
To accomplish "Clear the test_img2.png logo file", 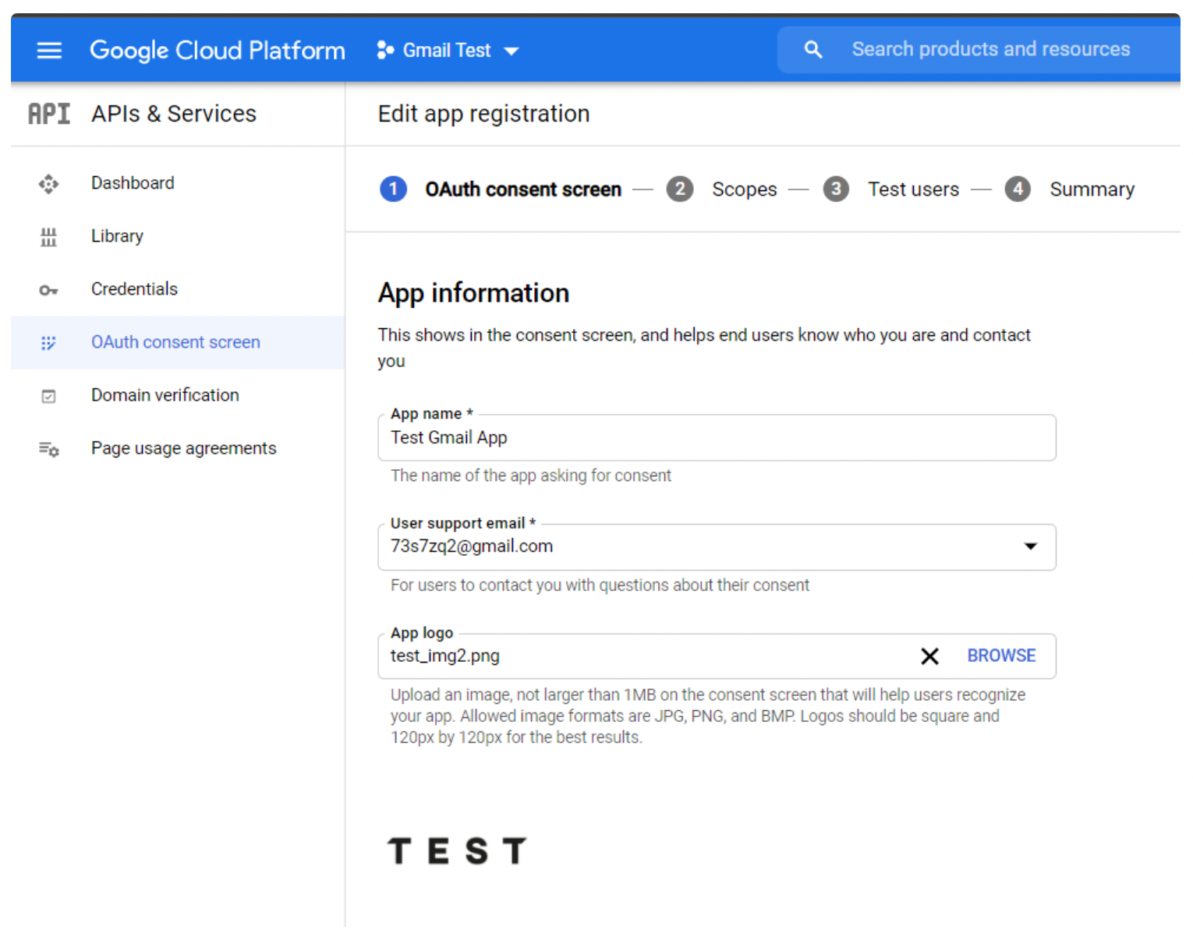I will pos(929,656).
